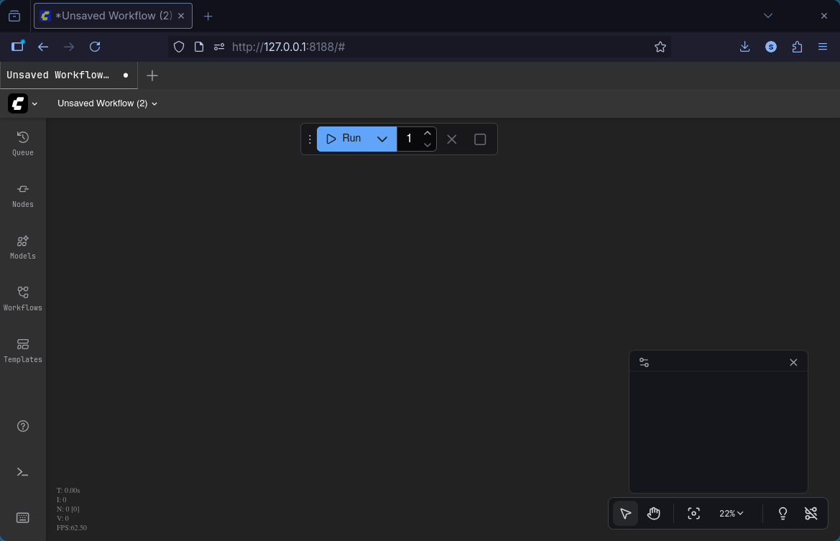Click the keyboard shortcuts icon in the sidebar
Viewport: 840px width, 541px height.
point(22,517)
